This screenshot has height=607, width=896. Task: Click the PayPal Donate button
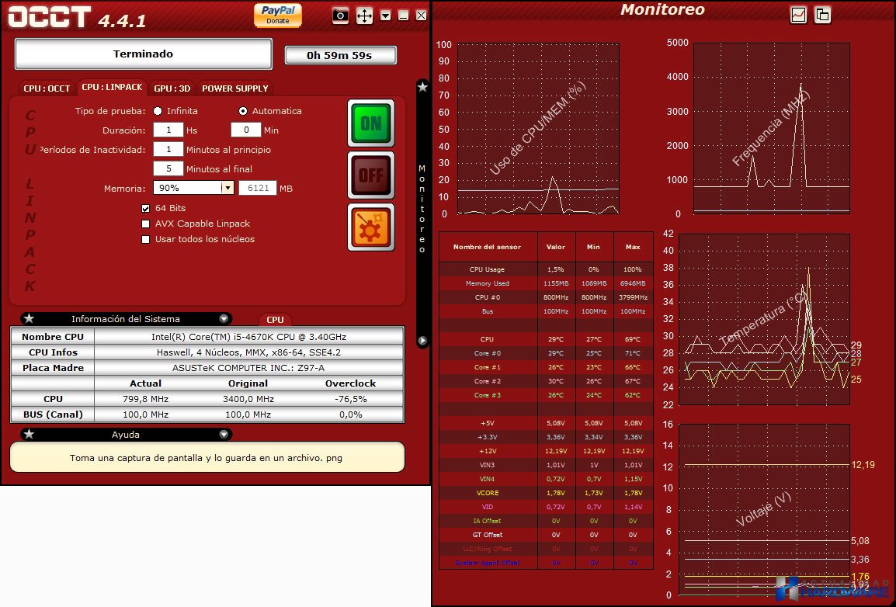pos(277,15)
